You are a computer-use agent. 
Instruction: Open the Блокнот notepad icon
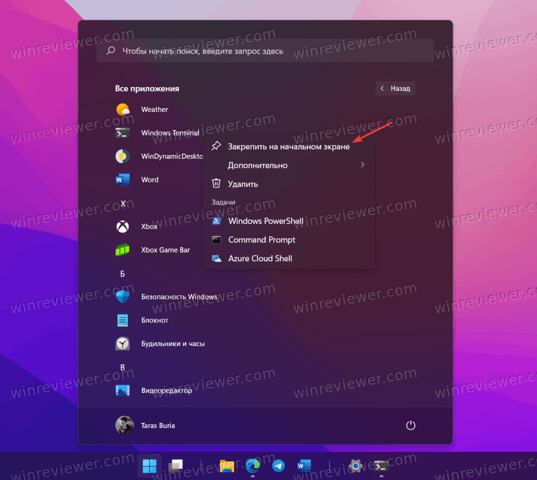point(123,320)
